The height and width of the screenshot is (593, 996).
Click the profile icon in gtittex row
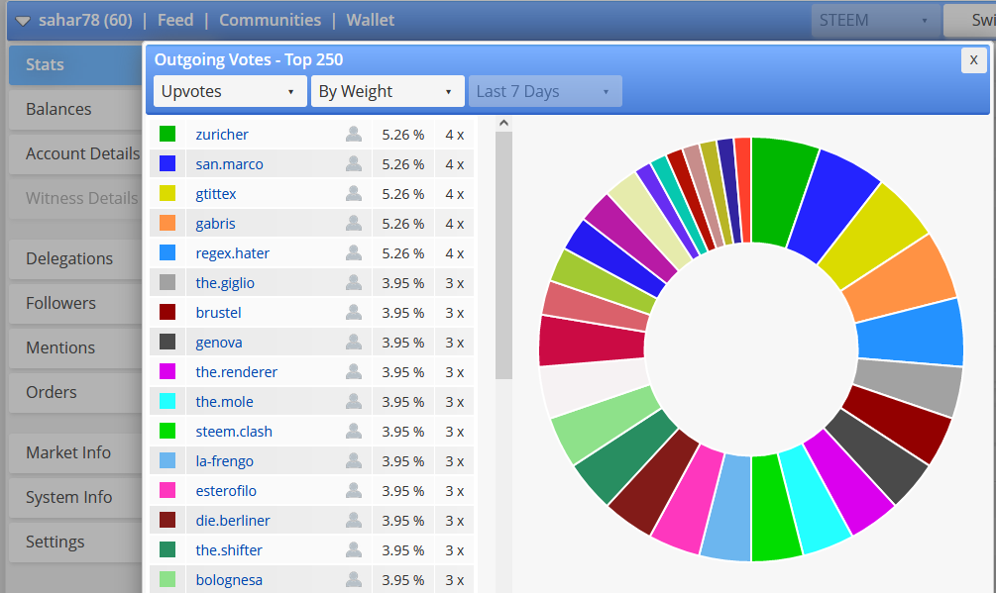click(354, 193)
